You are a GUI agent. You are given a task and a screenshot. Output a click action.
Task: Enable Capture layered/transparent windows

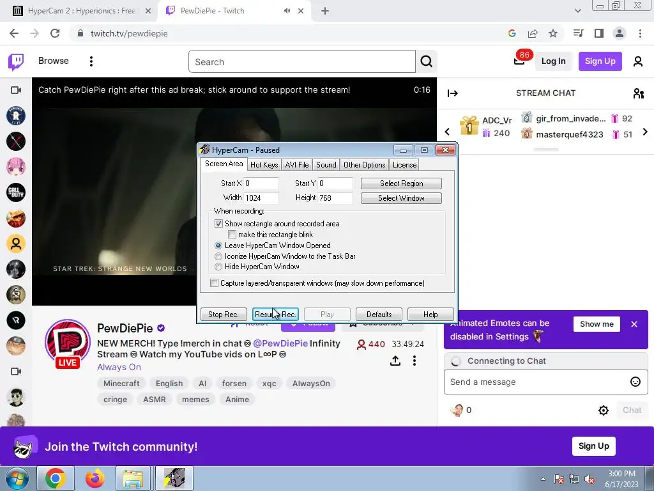coord(214,283)
